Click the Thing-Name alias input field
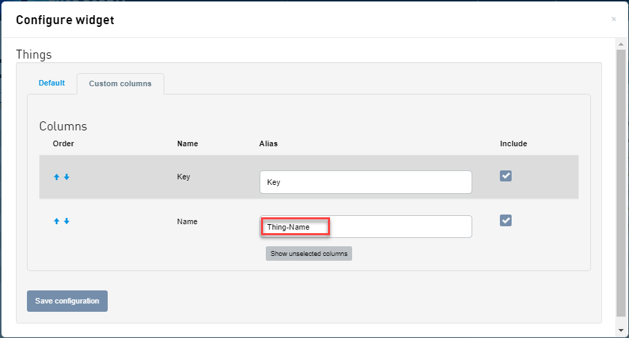The width and height of the screenshot is (629, 338). 365,227
